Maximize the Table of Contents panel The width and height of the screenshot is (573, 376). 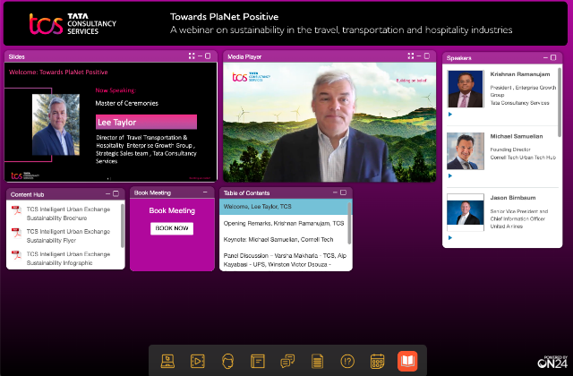(343, 192)
